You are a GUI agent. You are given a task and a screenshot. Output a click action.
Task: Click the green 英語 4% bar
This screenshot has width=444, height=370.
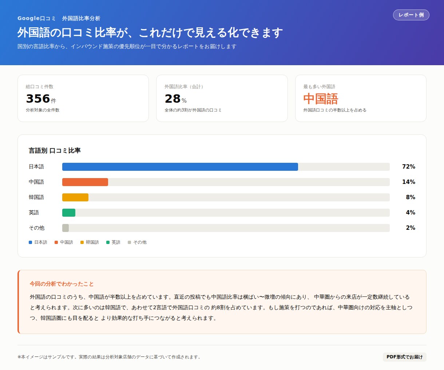click(69, 213)
